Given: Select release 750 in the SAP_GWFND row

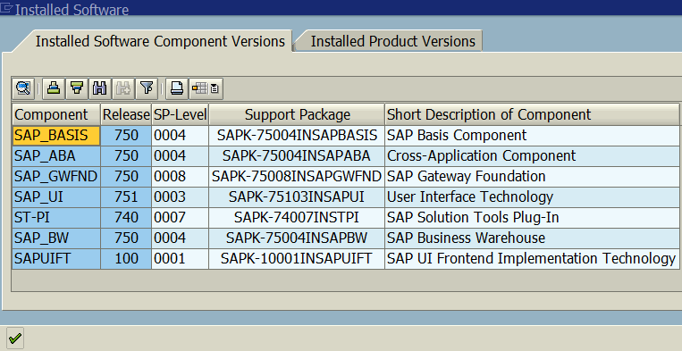Looking at the screenshot, I should [x=126, y=176].
